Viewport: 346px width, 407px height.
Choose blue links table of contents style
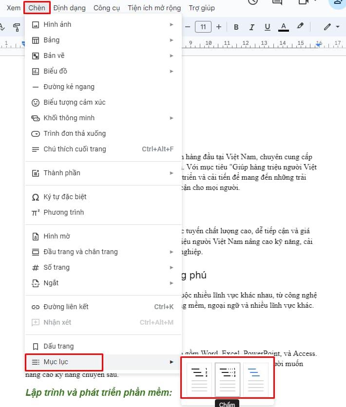(x=256, y=379)
